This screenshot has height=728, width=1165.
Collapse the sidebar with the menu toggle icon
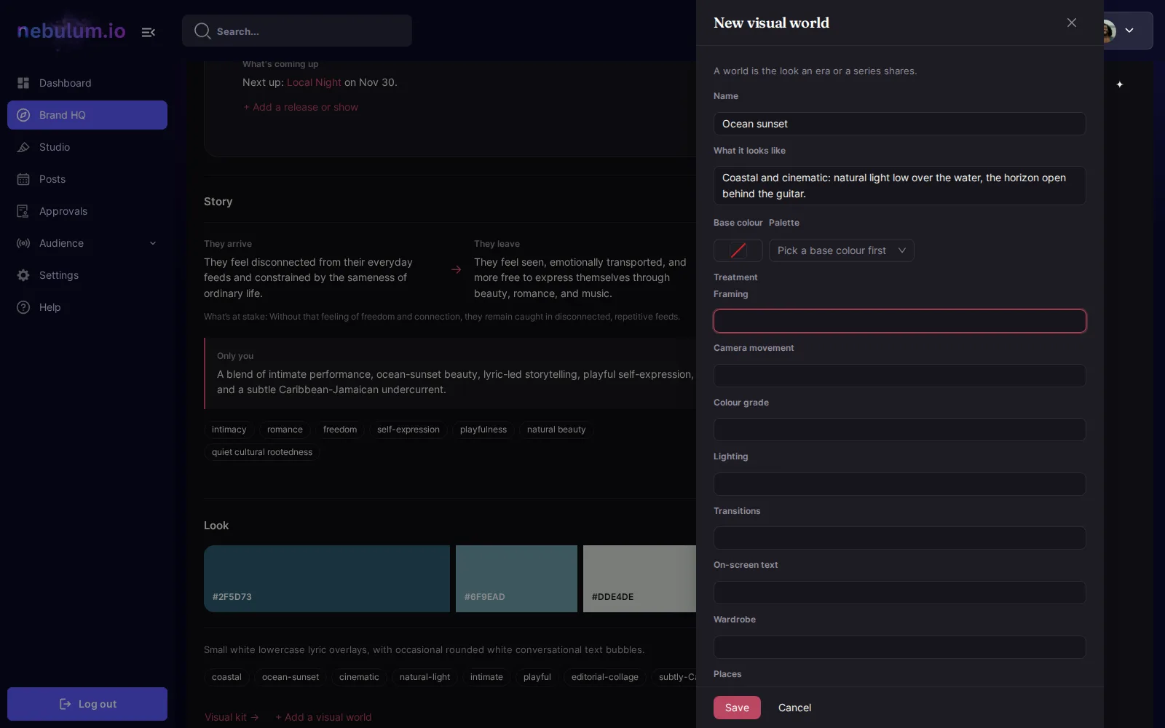(149, 32)
